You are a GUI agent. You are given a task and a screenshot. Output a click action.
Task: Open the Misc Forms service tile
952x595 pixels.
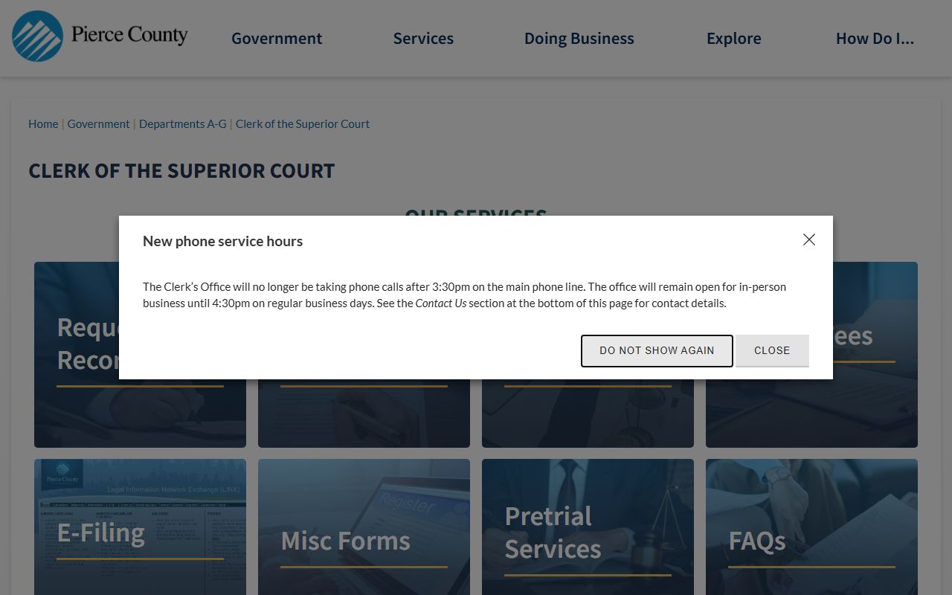coord(364,527)
